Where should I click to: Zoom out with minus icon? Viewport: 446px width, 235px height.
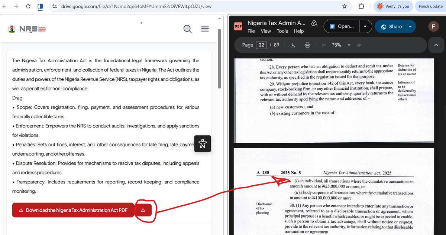[x=324, y=45]
